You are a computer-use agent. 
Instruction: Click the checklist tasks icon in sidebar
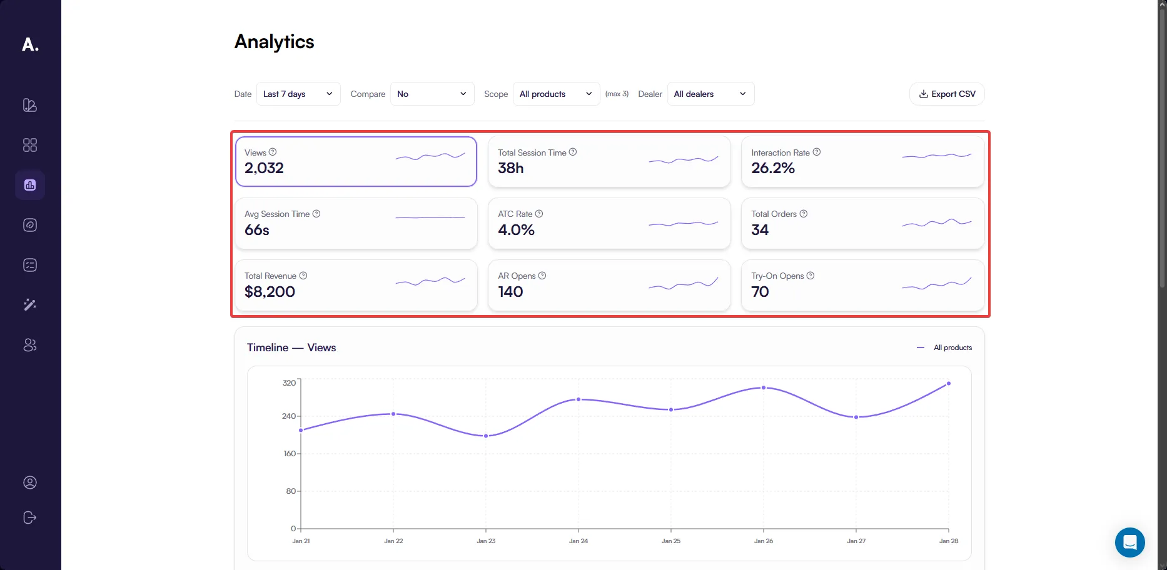(30, 265)
